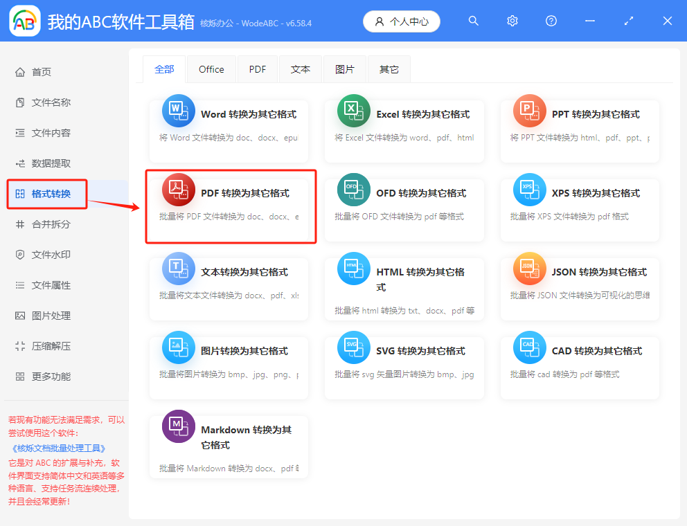Open the settings gear icon
This screenshot has width=687, height=526.
click(512, 21)
